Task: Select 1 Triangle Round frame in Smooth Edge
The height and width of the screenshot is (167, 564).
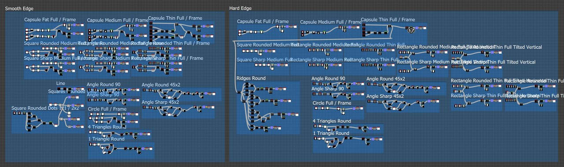Action: (x=106, y=139)
